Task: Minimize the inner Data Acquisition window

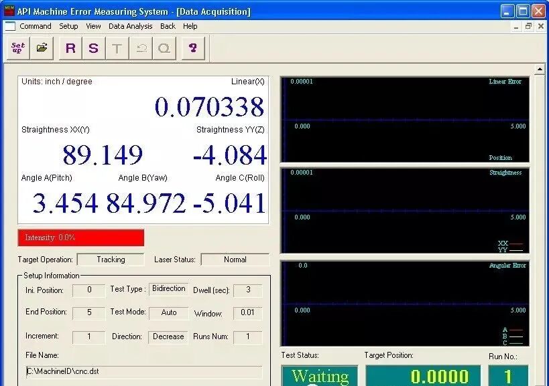Action: tap(516, 27)
